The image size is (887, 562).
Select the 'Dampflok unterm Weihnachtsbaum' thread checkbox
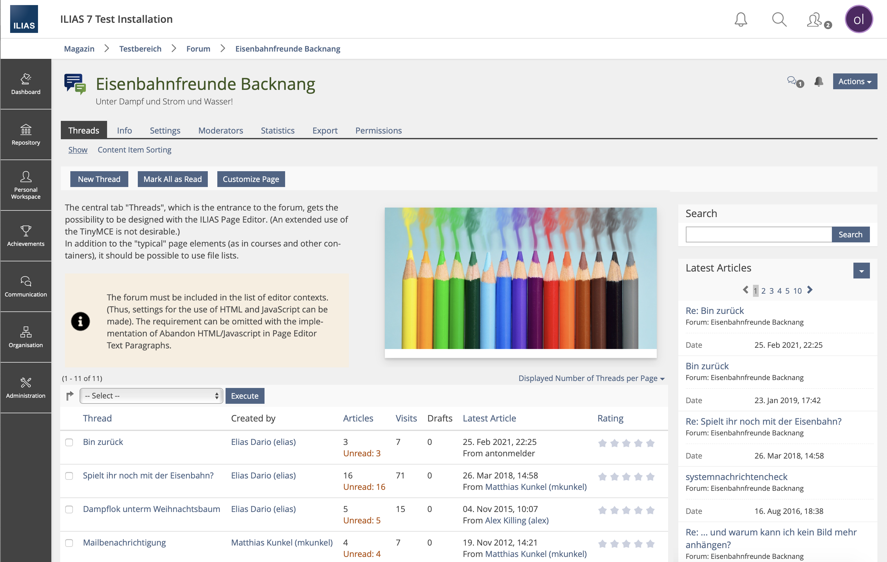point(69,509)
